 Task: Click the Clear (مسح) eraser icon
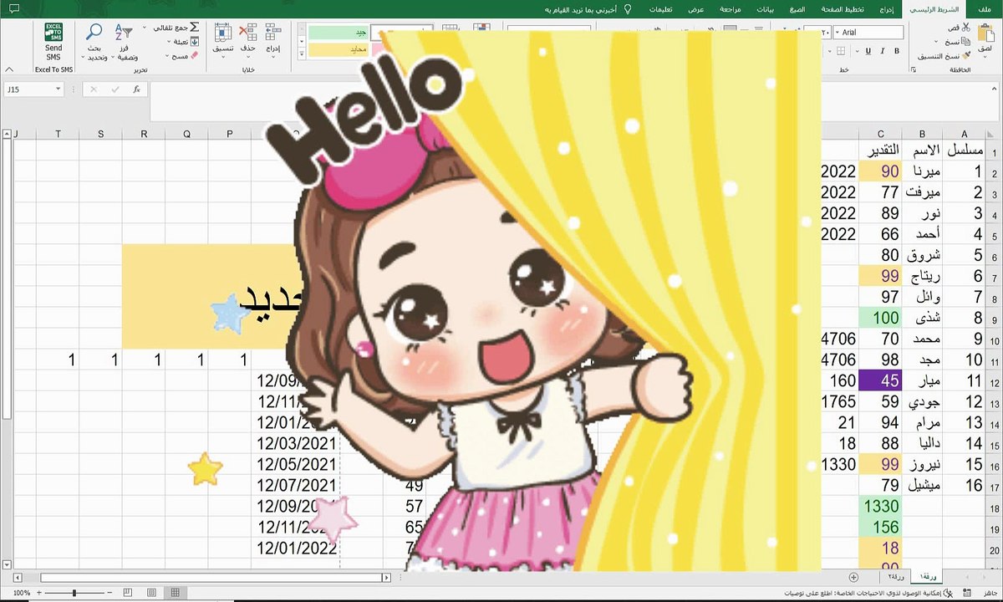coord(194,56)
